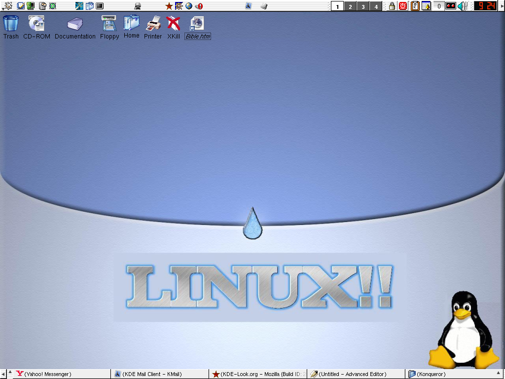Launch the Opera red O icon

[x=199, y=6]
